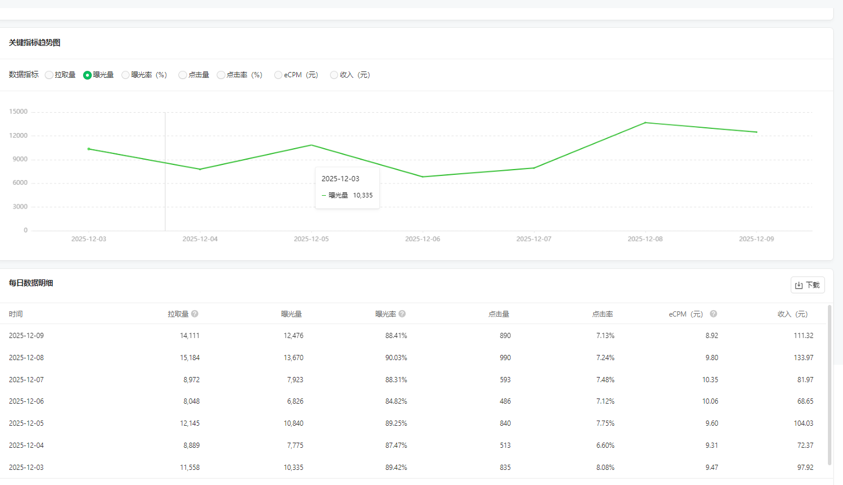This screenshot has height=485, width=843.
Task: Show 收入 (元) in the trend chart
Action: 334,75
